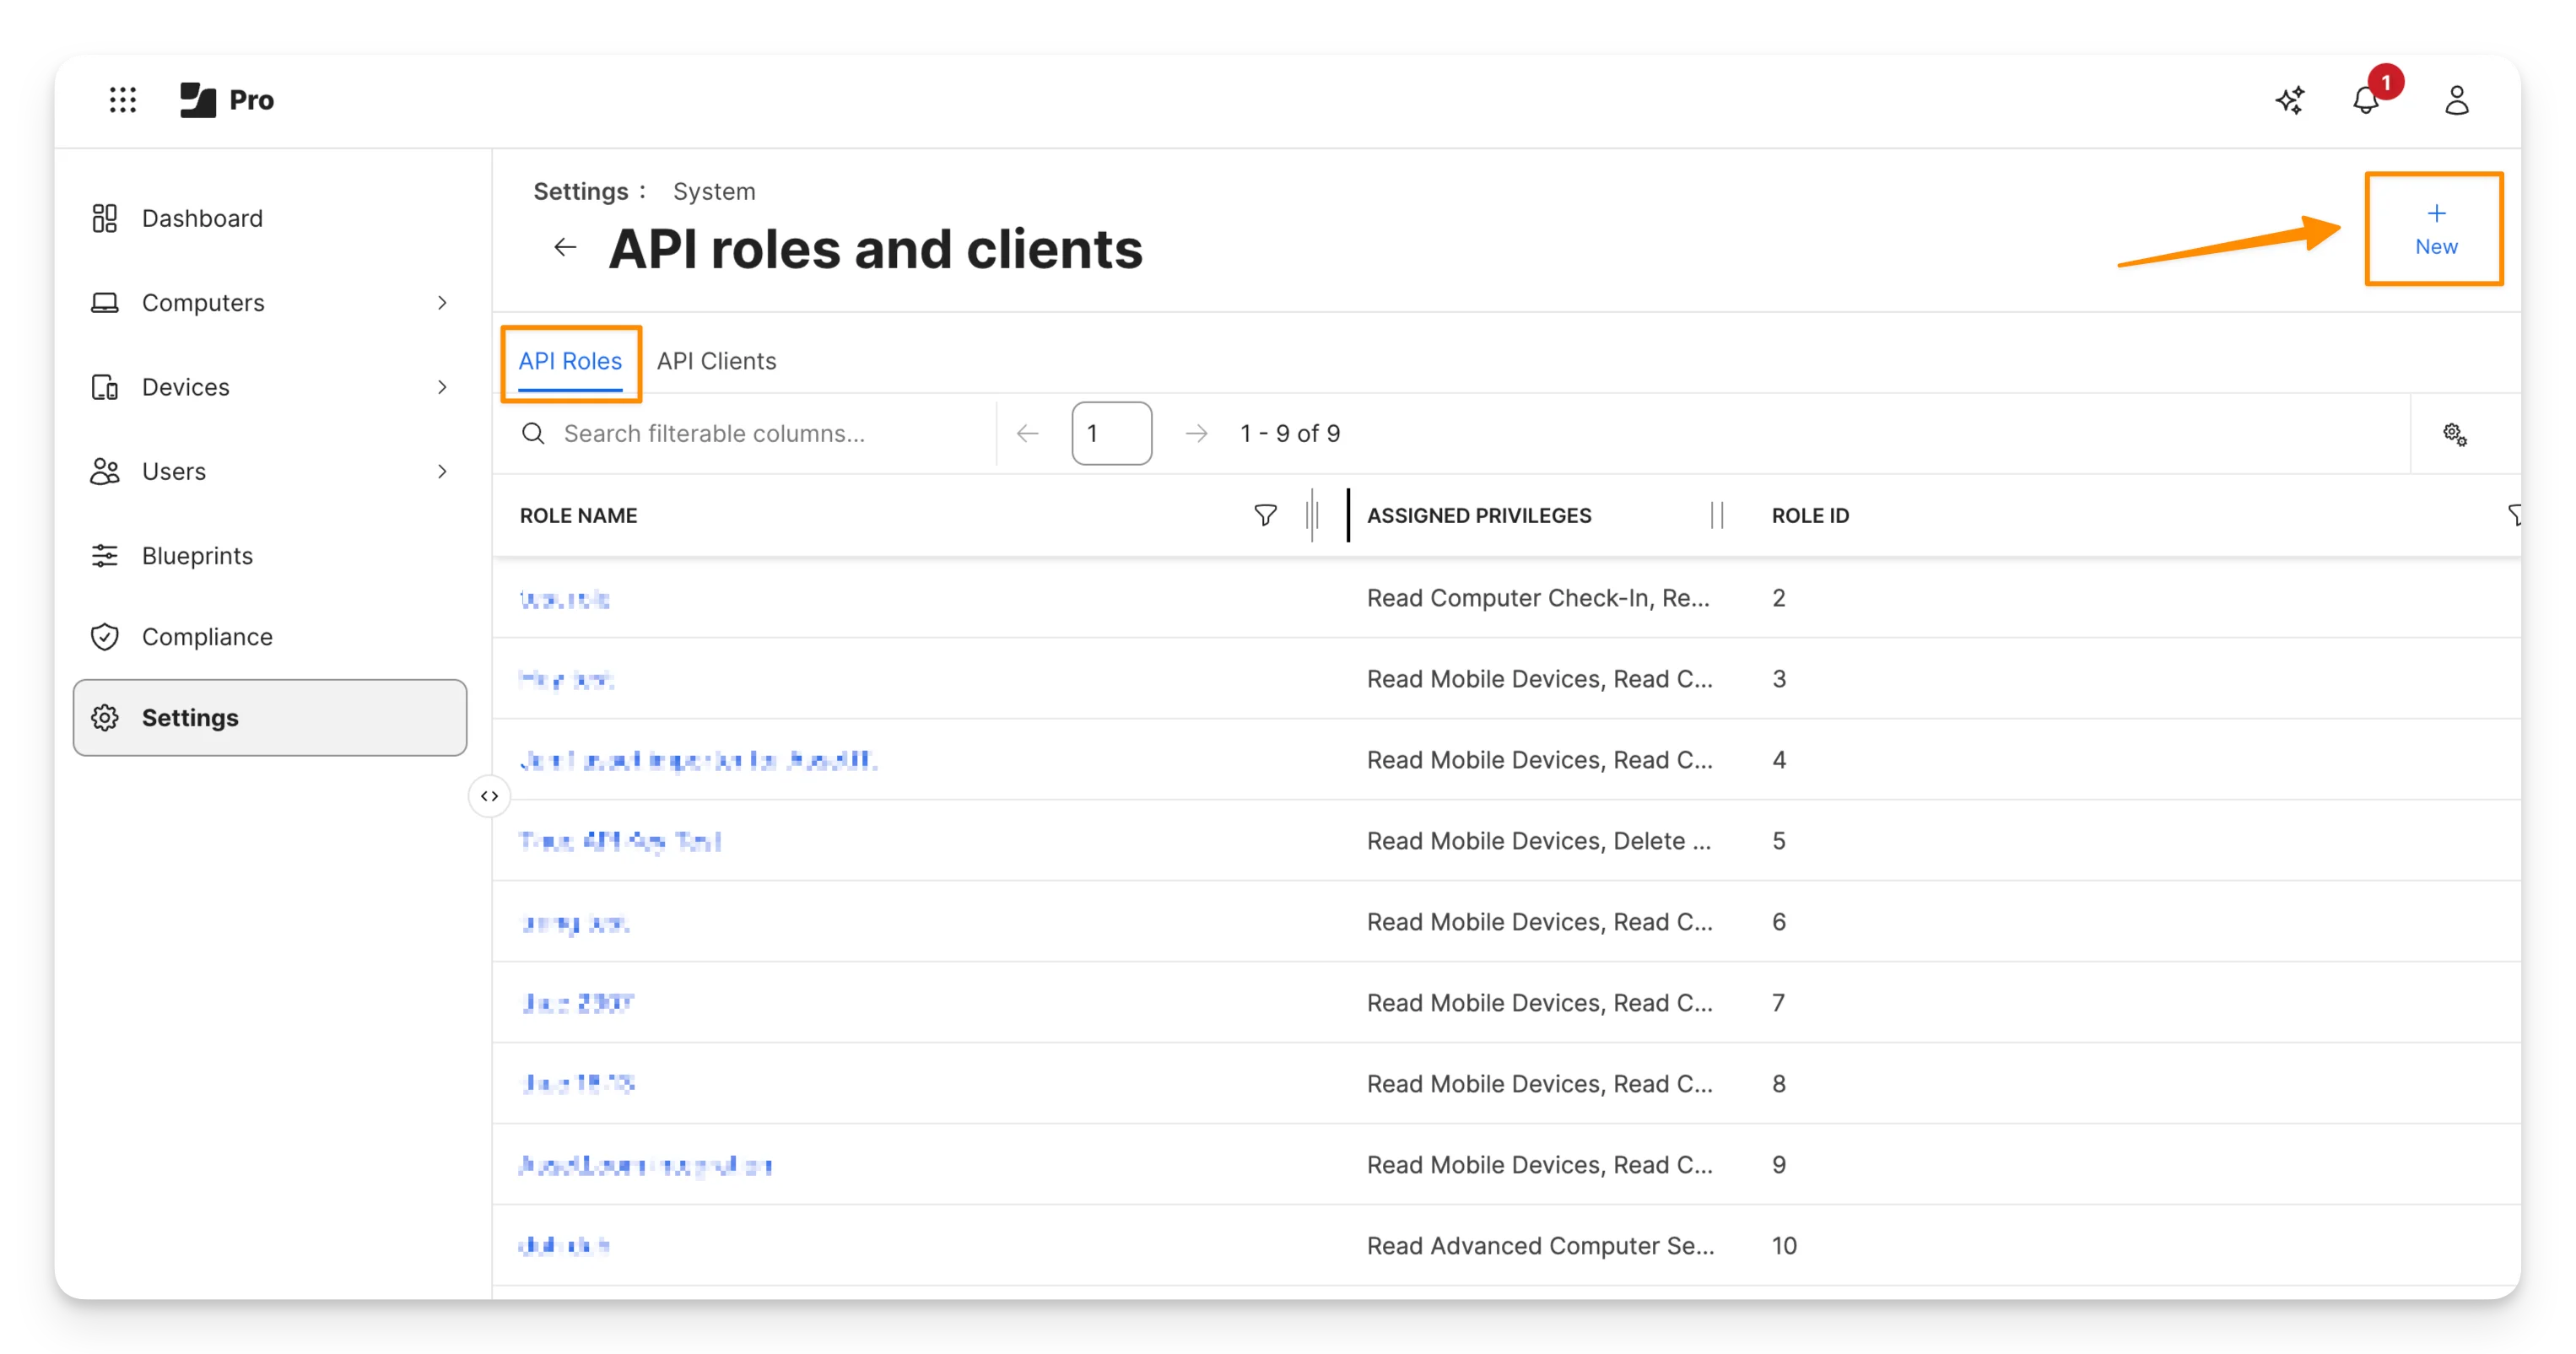View notifications via the bell icon
Viewport: 2576px width, 1354px height.
point(2366,100)
